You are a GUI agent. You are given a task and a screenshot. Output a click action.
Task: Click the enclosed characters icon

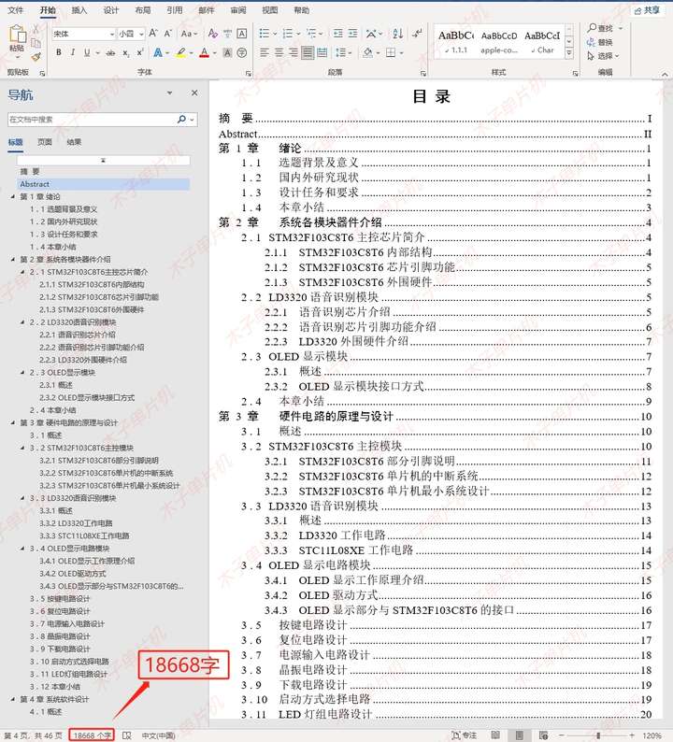(x=242, y=52)
